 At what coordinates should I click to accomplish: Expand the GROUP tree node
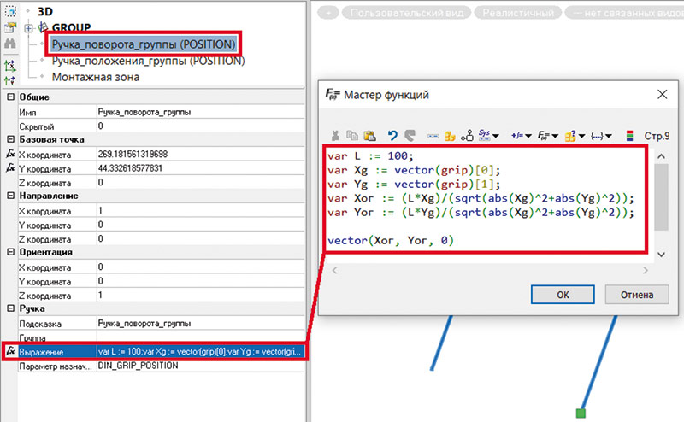(29, 27)
